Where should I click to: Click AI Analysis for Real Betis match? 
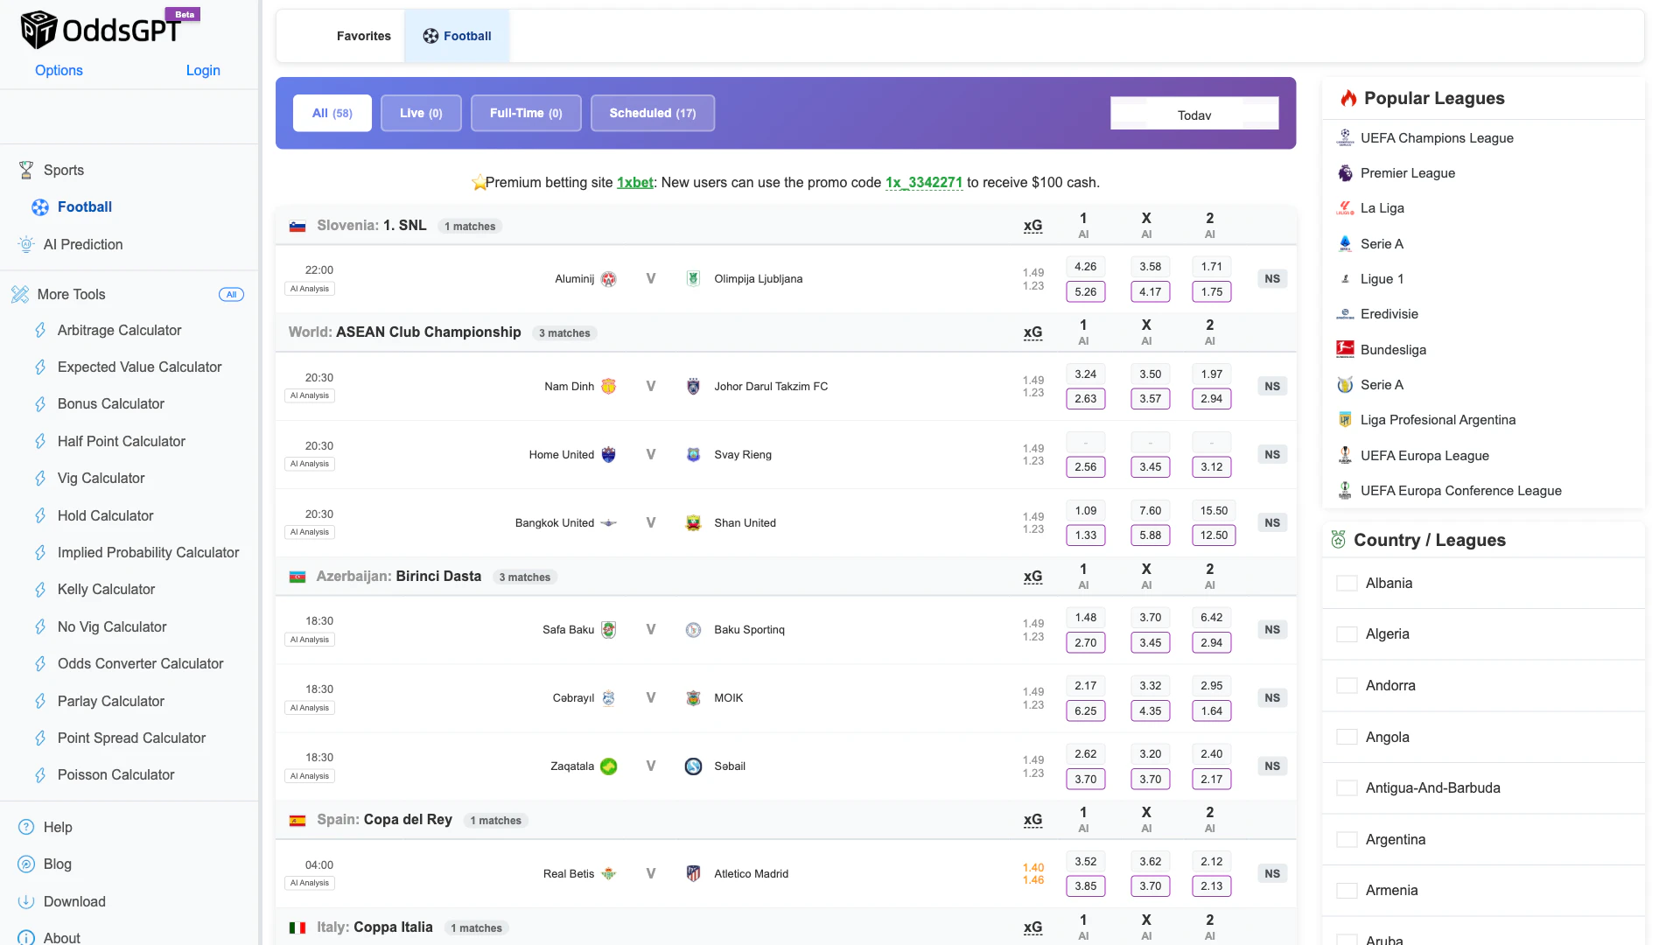310,883
